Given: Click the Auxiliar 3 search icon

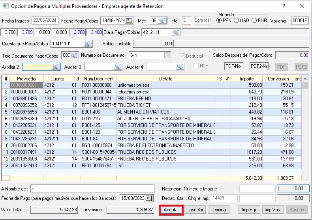Looking at the screenshot, I should click(118, 67).
